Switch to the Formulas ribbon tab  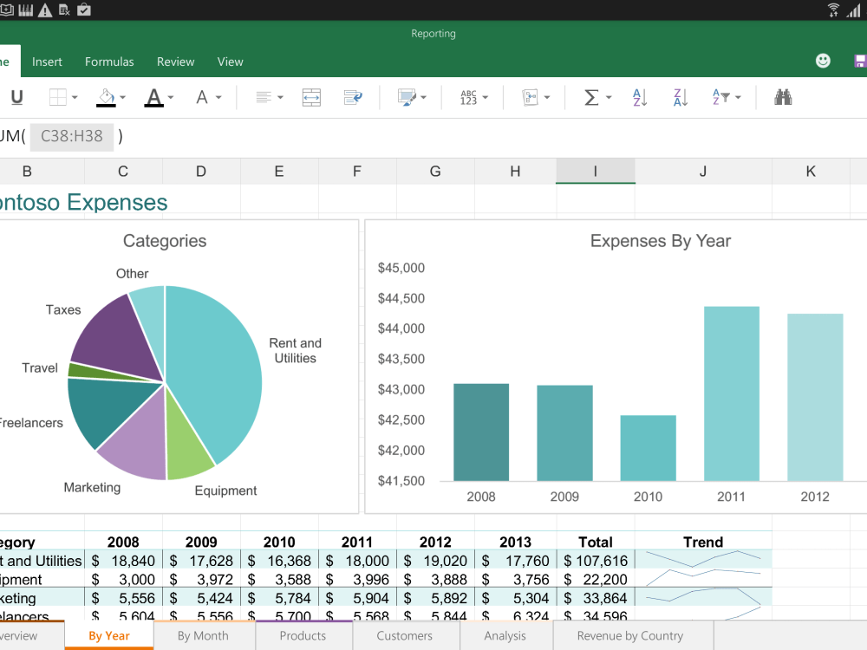(109, 62)
